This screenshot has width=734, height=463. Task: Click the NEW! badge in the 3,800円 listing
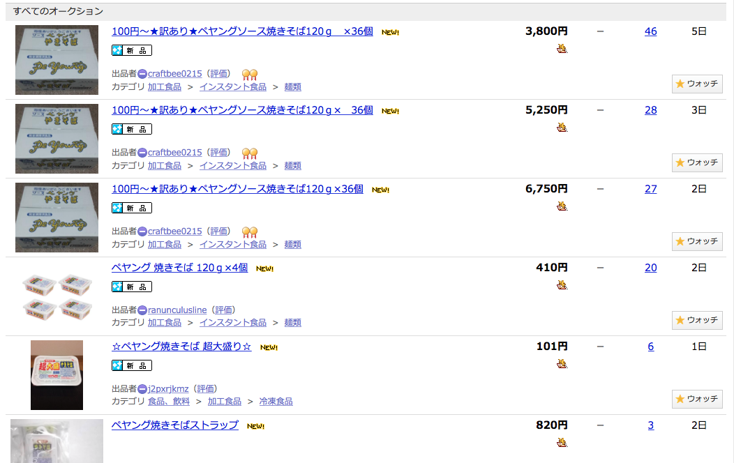pyautogui.click(x=391, y=32)
